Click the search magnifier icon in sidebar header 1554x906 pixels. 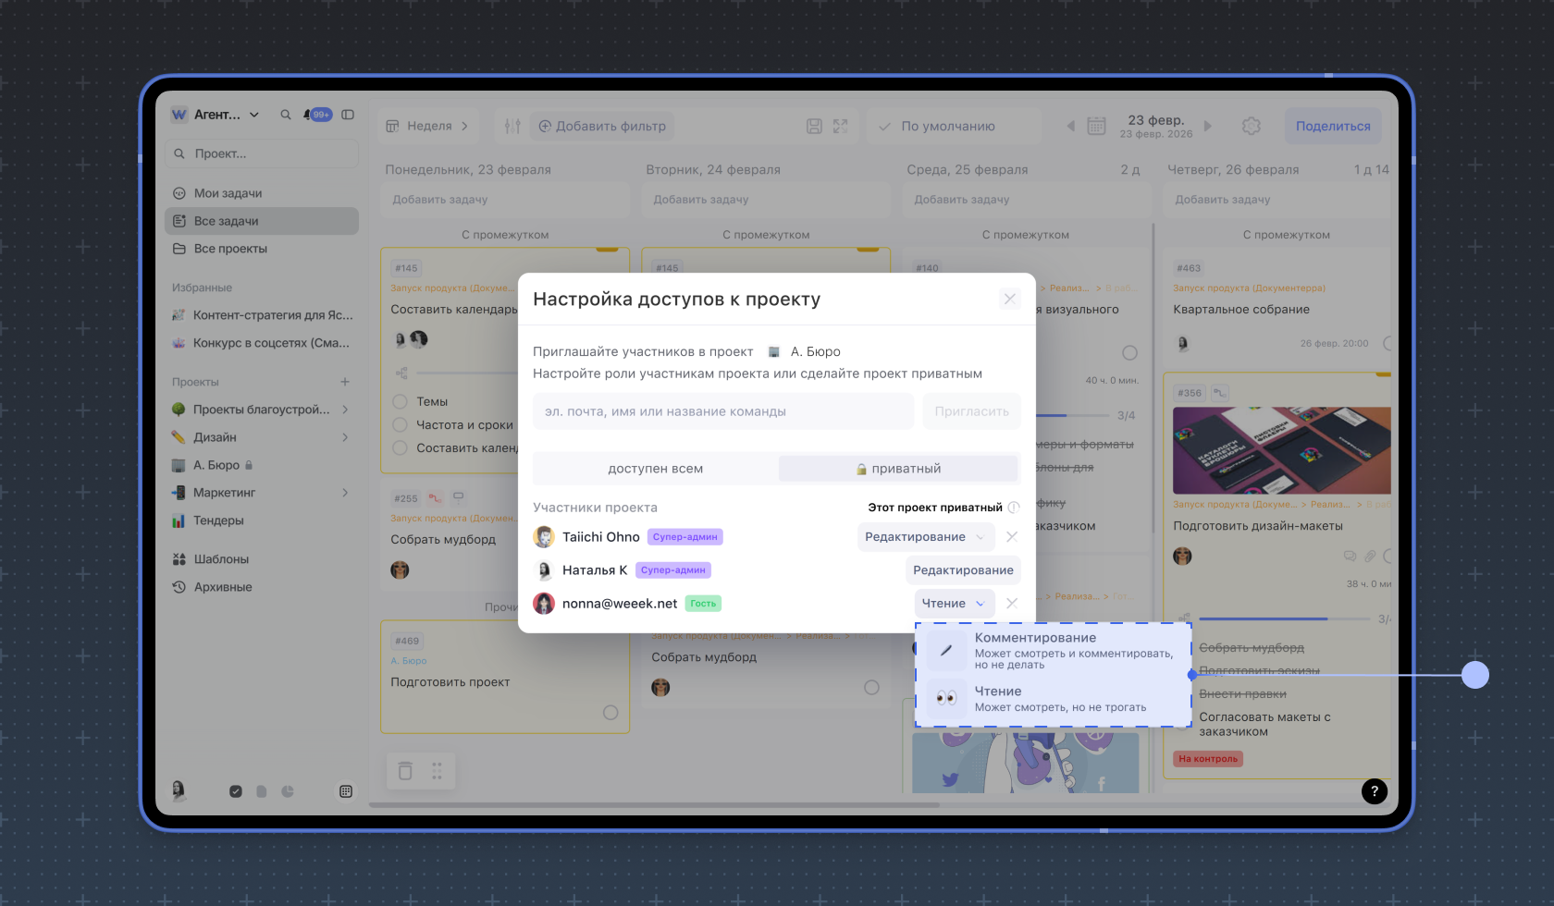coord(286,115)
